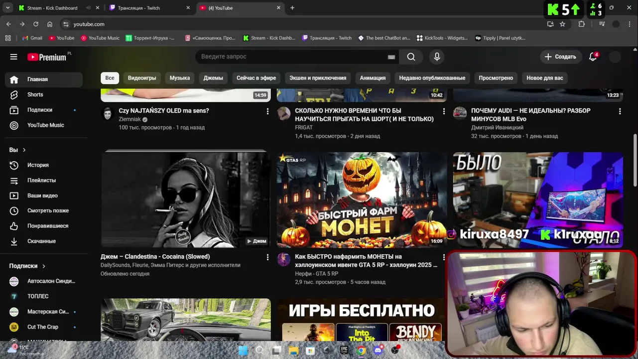This screenshot has width=638, height=359.
Task: Open options for ПОЧЕМУ AUDI video
Action: (x=620, y=111)
